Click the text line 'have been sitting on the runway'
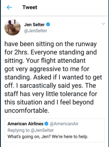 (x=51, y=44)
